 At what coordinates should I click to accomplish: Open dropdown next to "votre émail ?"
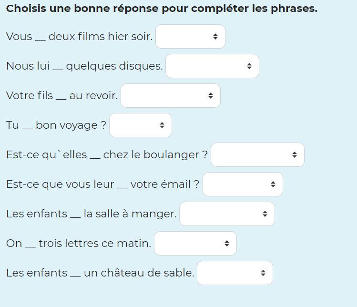pyautogui.click(x=243, y=184)
